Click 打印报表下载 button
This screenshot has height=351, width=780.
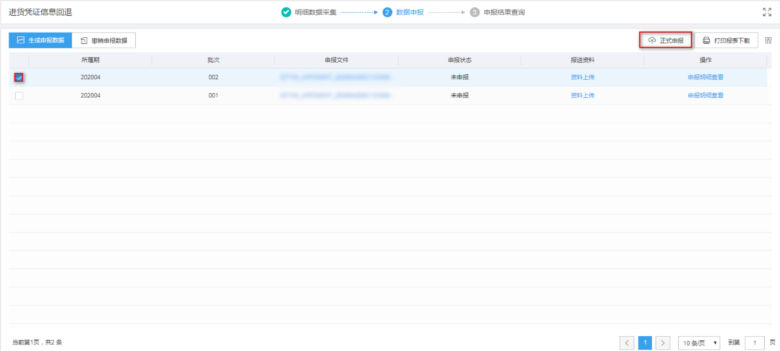pyautogui.click(x=726, y=40)
